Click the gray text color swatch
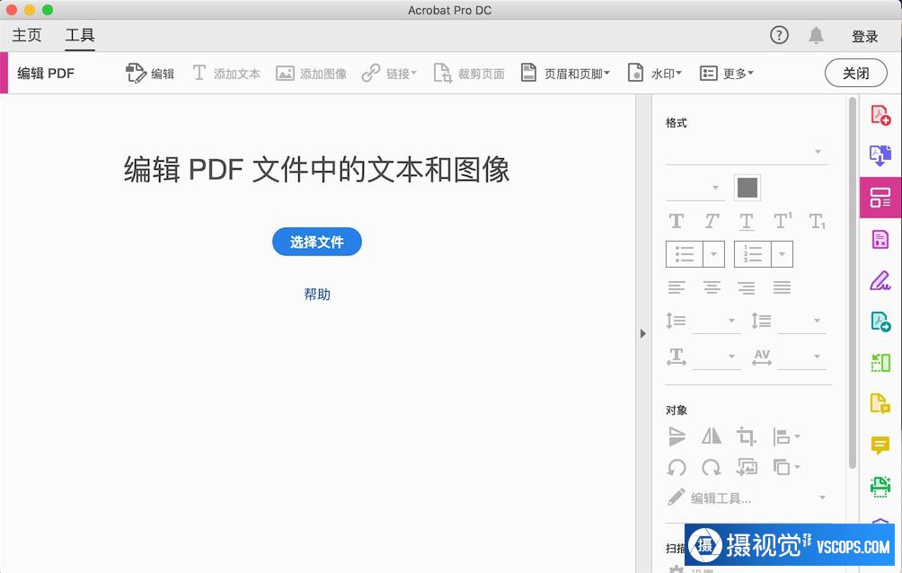Image resolution: width=902 pixels, height=573 pixels. (747, 188)
